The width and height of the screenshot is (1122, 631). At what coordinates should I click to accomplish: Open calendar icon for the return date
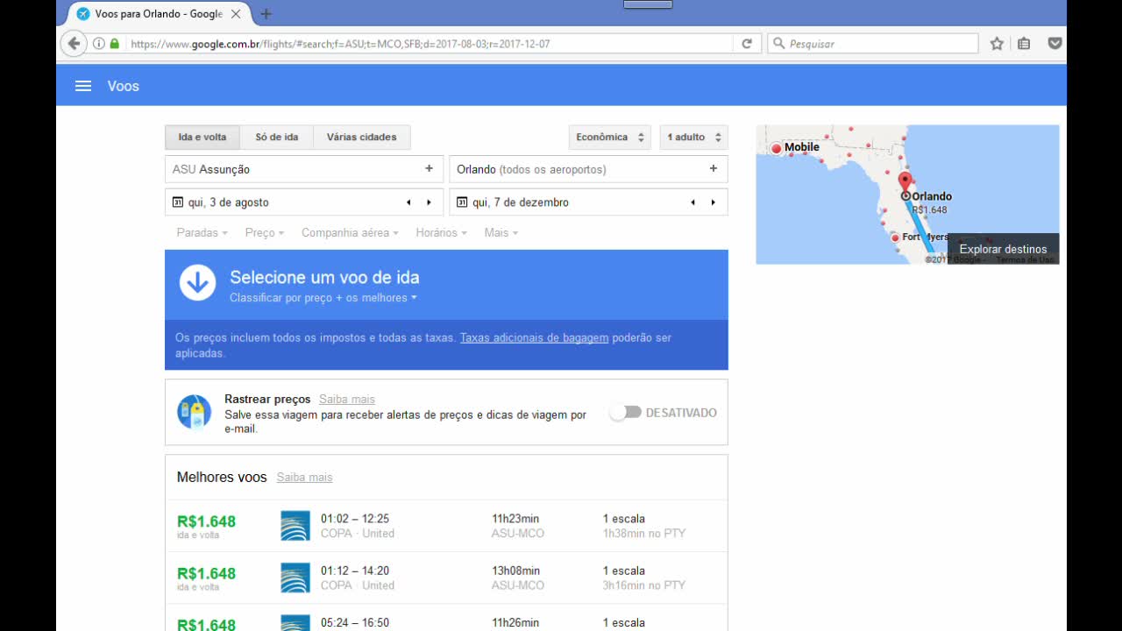click(x=462, y=202)
